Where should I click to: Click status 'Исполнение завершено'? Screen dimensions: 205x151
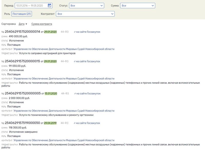23,132
